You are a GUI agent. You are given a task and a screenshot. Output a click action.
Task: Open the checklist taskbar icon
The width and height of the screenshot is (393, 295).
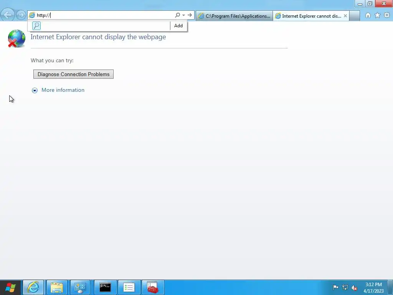pos(129,287)
